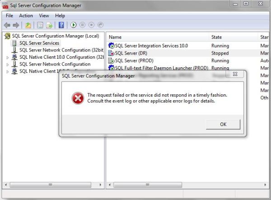Click the left pane horizontal scrollbar
This screenshot has width=271, height=200.
pyautogui.click(x=54, y=185)
